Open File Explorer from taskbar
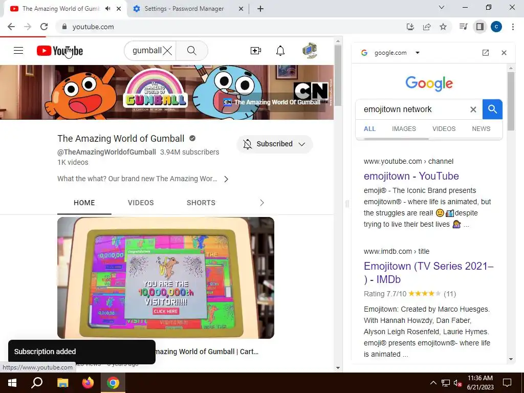Image resolution: width=524 pixels, height=393 pixels. click(x=62, y=383)
